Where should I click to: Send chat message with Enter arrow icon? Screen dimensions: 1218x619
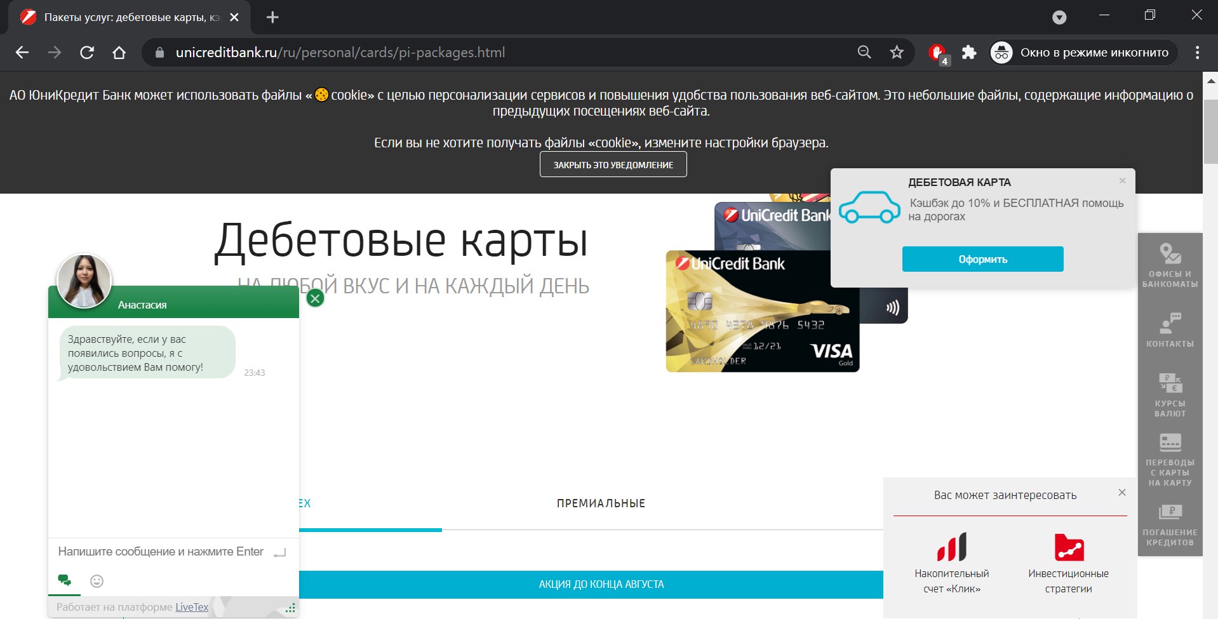pyautogui.click(x=279, y=554)
